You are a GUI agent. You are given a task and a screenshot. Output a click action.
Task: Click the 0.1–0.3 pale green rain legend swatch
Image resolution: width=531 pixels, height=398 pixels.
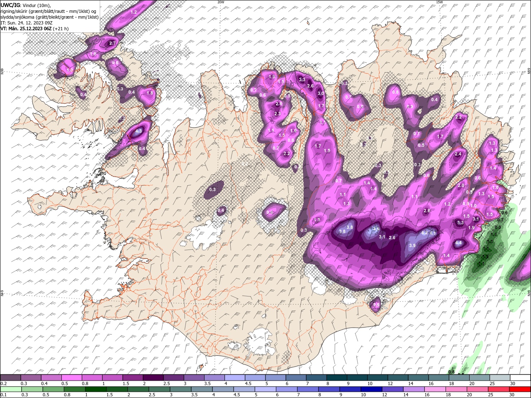pyautogui.click(x=12, y=389)
